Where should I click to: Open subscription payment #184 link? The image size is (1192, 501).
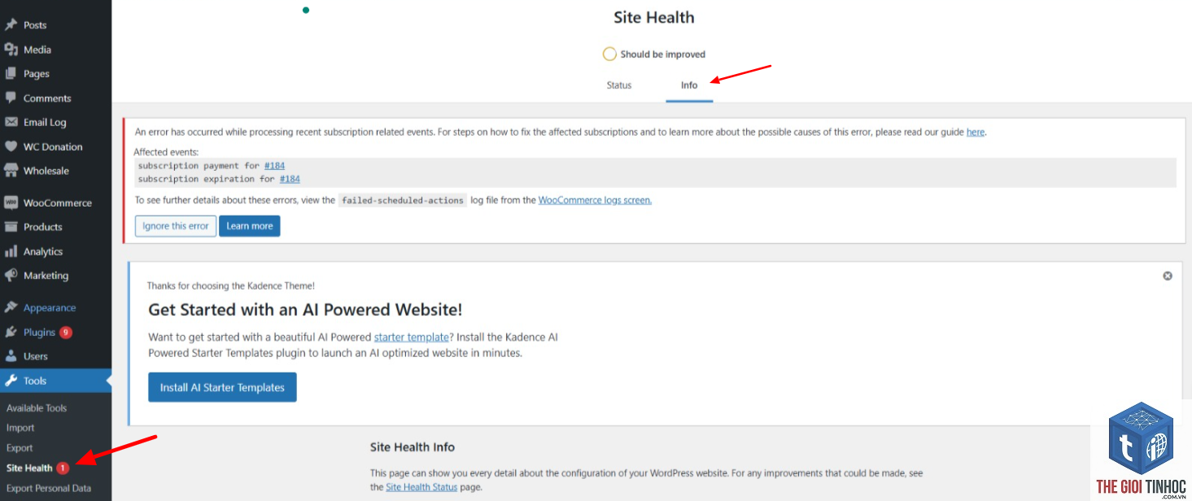(274, 165)
